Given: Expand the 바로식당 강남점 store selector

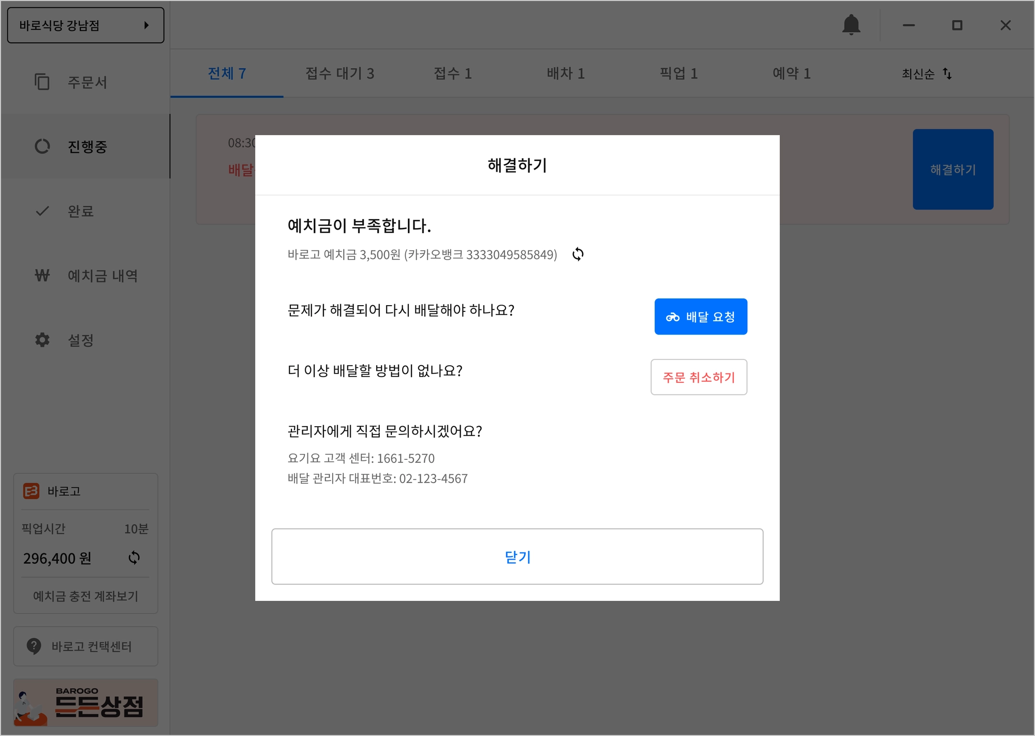Looking at the screenshot, I should tap(85, 25).
